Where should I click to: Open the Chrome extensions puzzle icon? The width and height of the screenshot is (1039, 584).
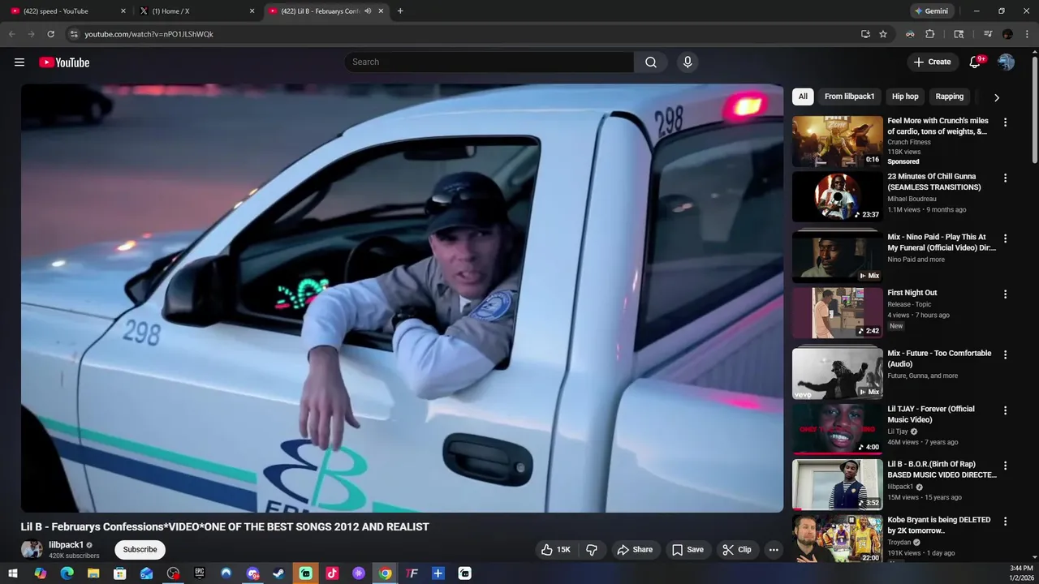(930, 34)
